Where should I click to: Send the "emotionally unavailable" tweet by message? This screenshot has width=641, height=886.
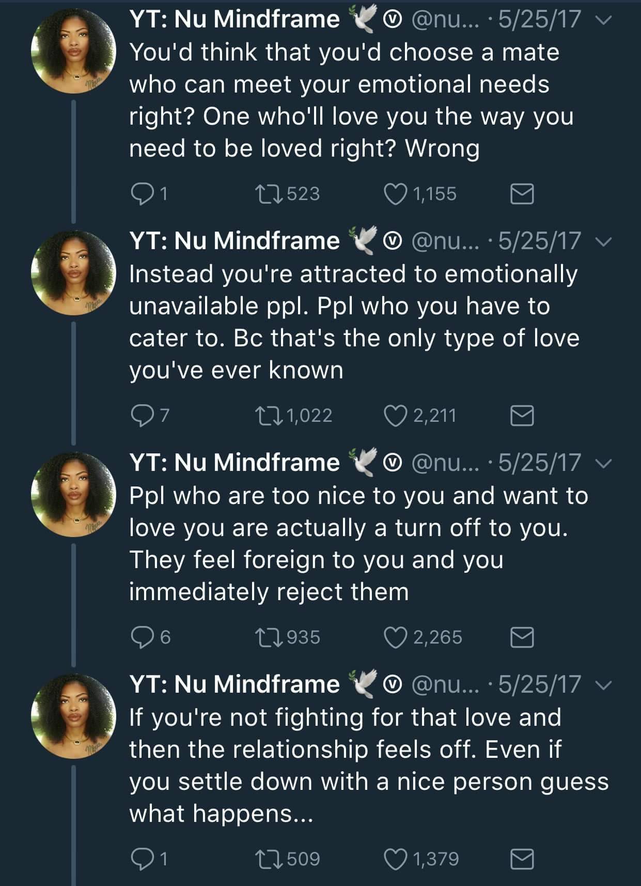click(x=522, y=416)
